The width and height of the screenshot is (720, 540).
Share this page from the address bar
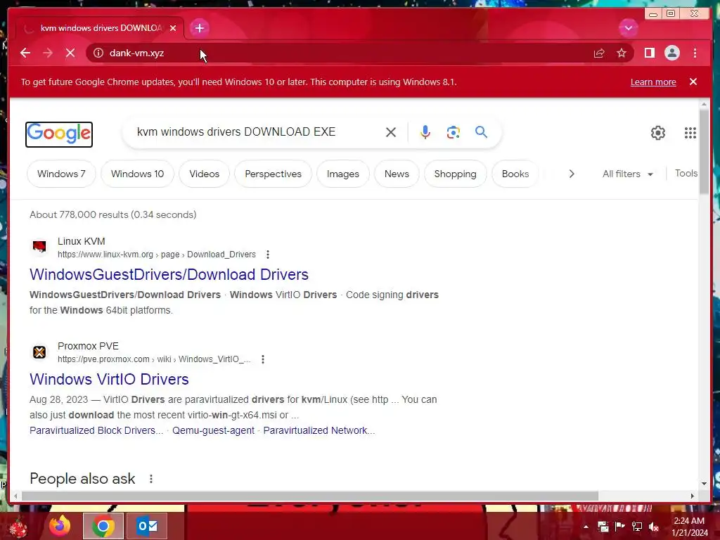pos(599,53)
